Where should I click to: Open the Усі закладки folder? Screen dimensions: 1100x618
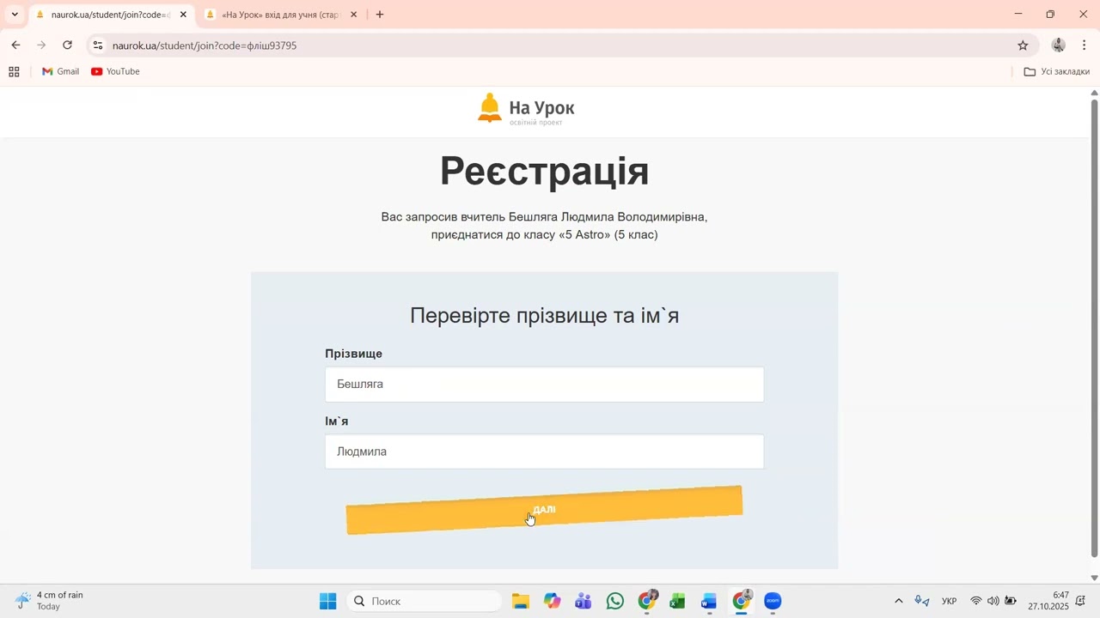pos(1057,72)
